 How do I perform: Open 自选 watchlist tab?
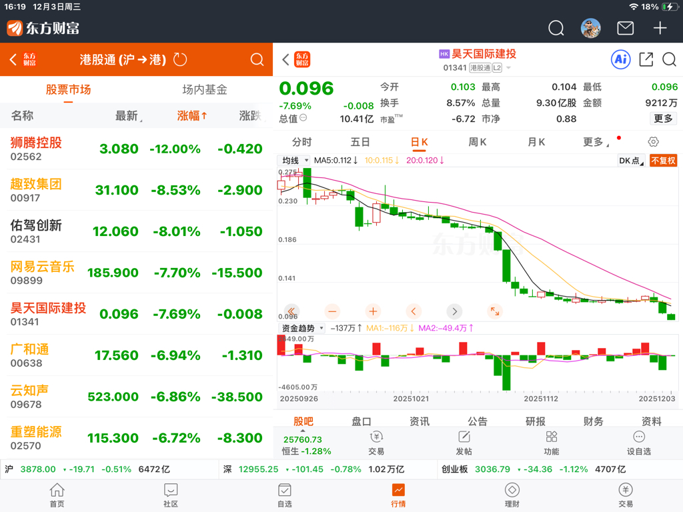284,495
